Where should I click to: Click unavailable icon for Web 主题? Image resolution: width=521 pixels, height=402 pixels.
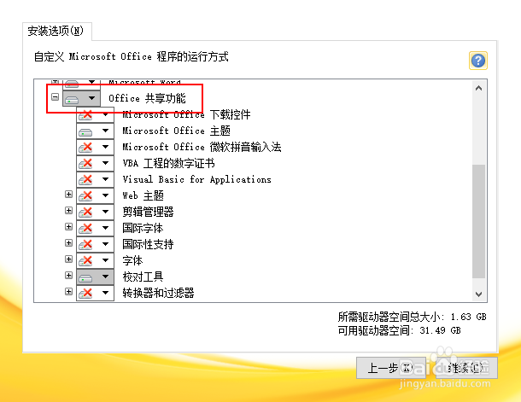pos(85,195)
